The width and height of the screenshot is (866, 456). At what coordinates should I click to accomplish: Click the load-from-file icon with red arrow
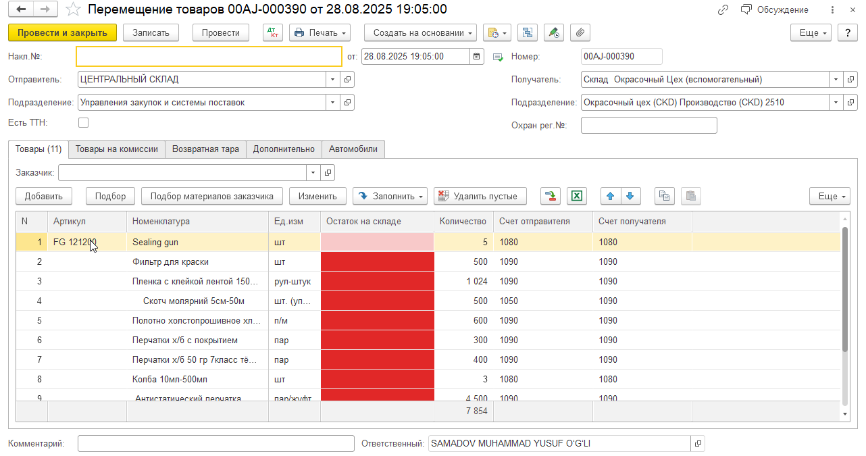tap(551, 196)
